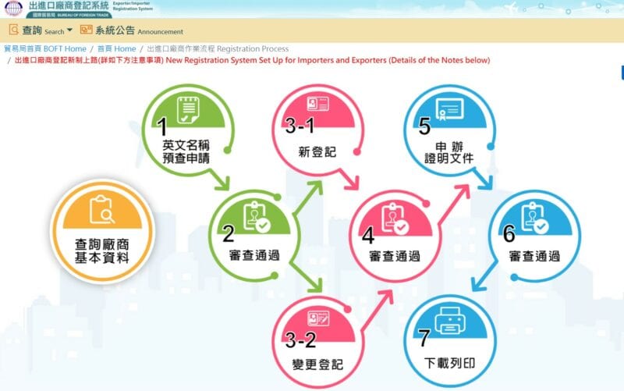624x391 pixels.
Task: Click step 4 review passed stamp icon
Action: (395, 219)
